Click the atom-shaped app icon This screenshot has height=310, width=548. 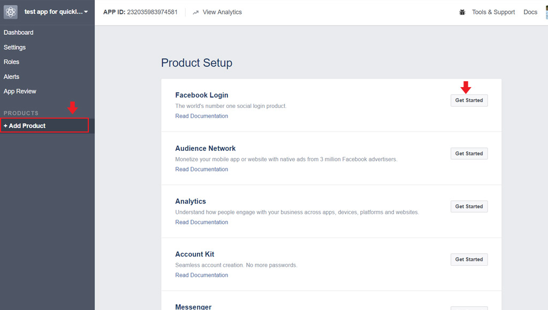tap(11, 12)
